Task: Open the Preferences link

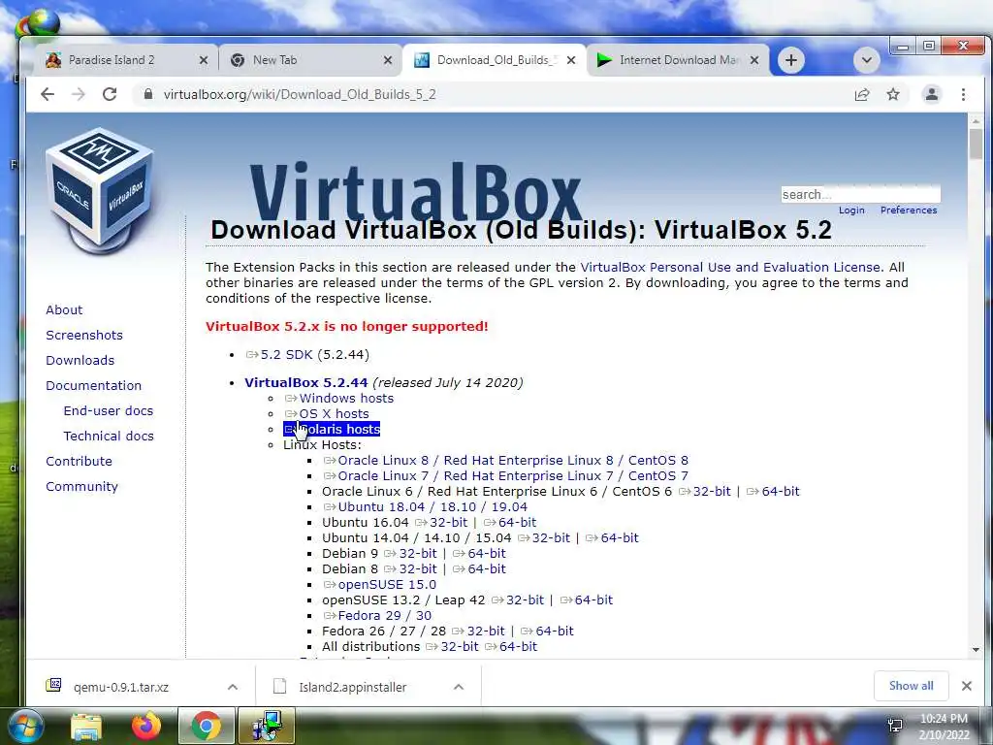Action: click(908, 211)
